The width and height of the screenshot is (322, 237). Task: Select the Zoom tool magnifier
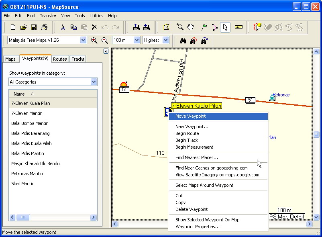[180, 27]
